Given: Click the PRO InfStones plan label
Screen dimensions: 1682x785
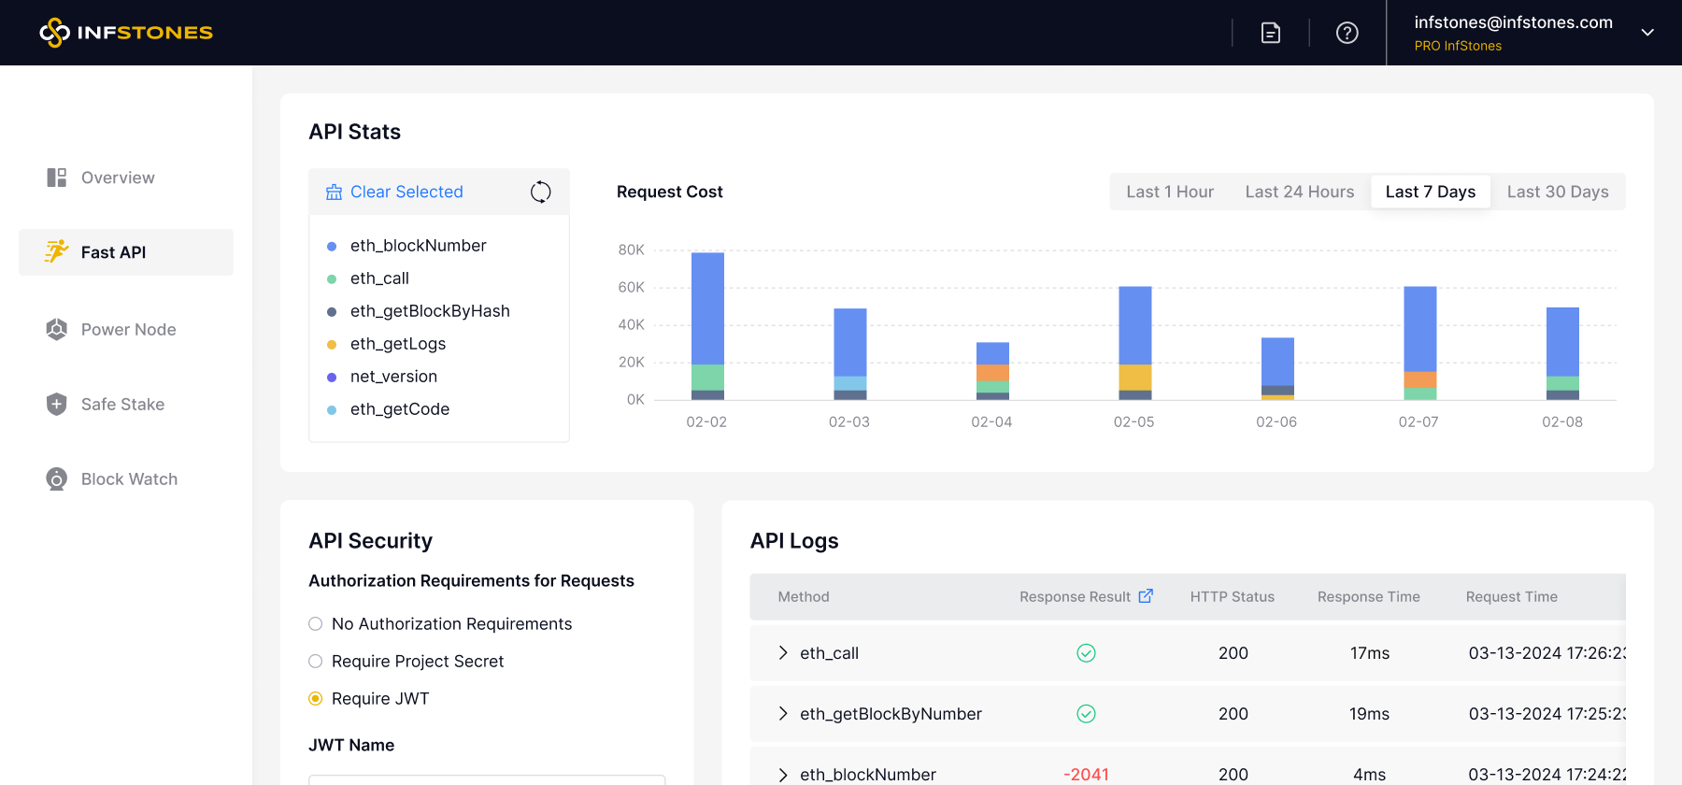Looking at the screenshot, I should click(1458, 46).
